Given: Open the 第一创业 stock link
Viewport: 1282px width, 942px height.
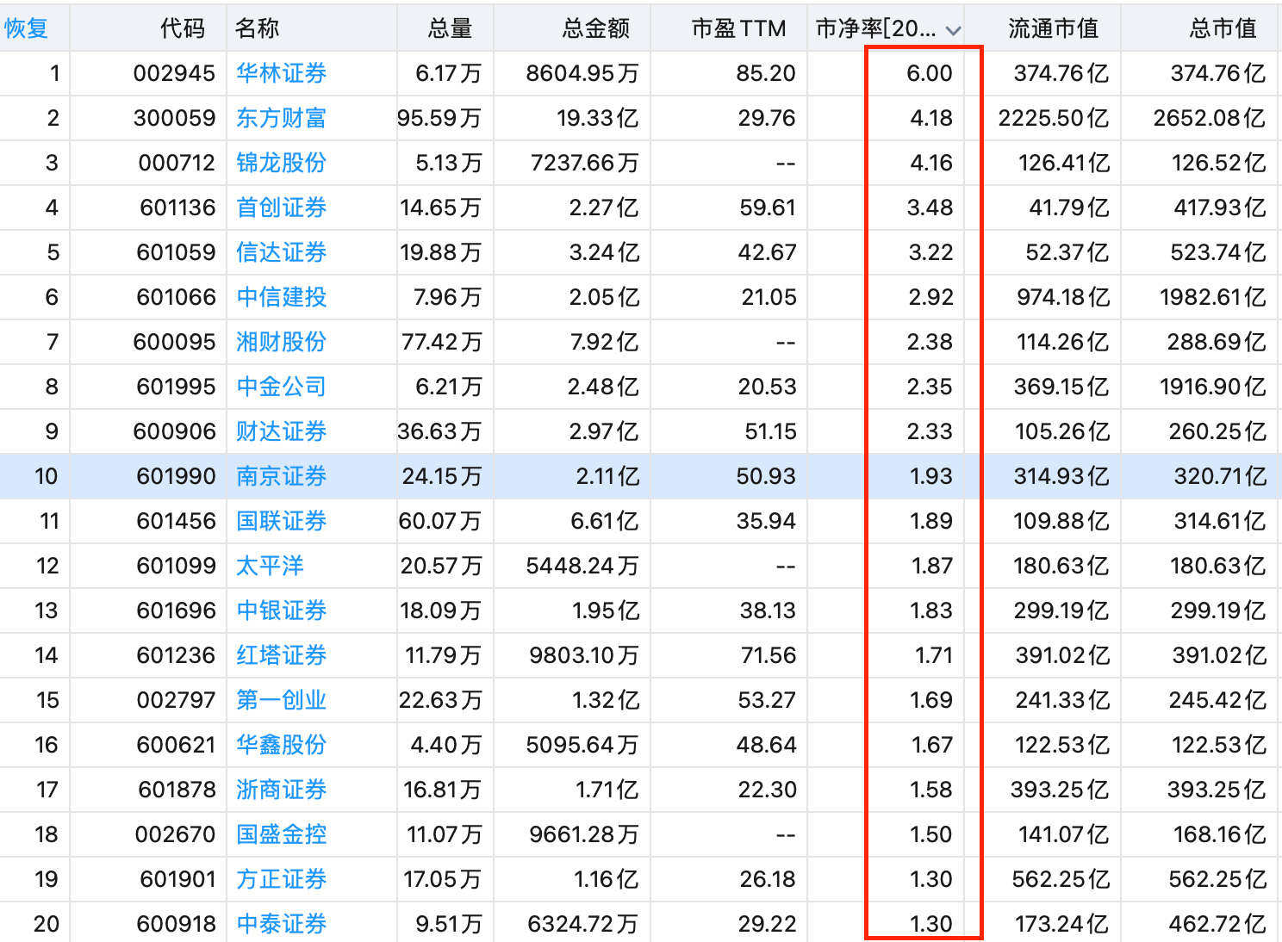Looking at the screenshot, I should coord(282,700).
